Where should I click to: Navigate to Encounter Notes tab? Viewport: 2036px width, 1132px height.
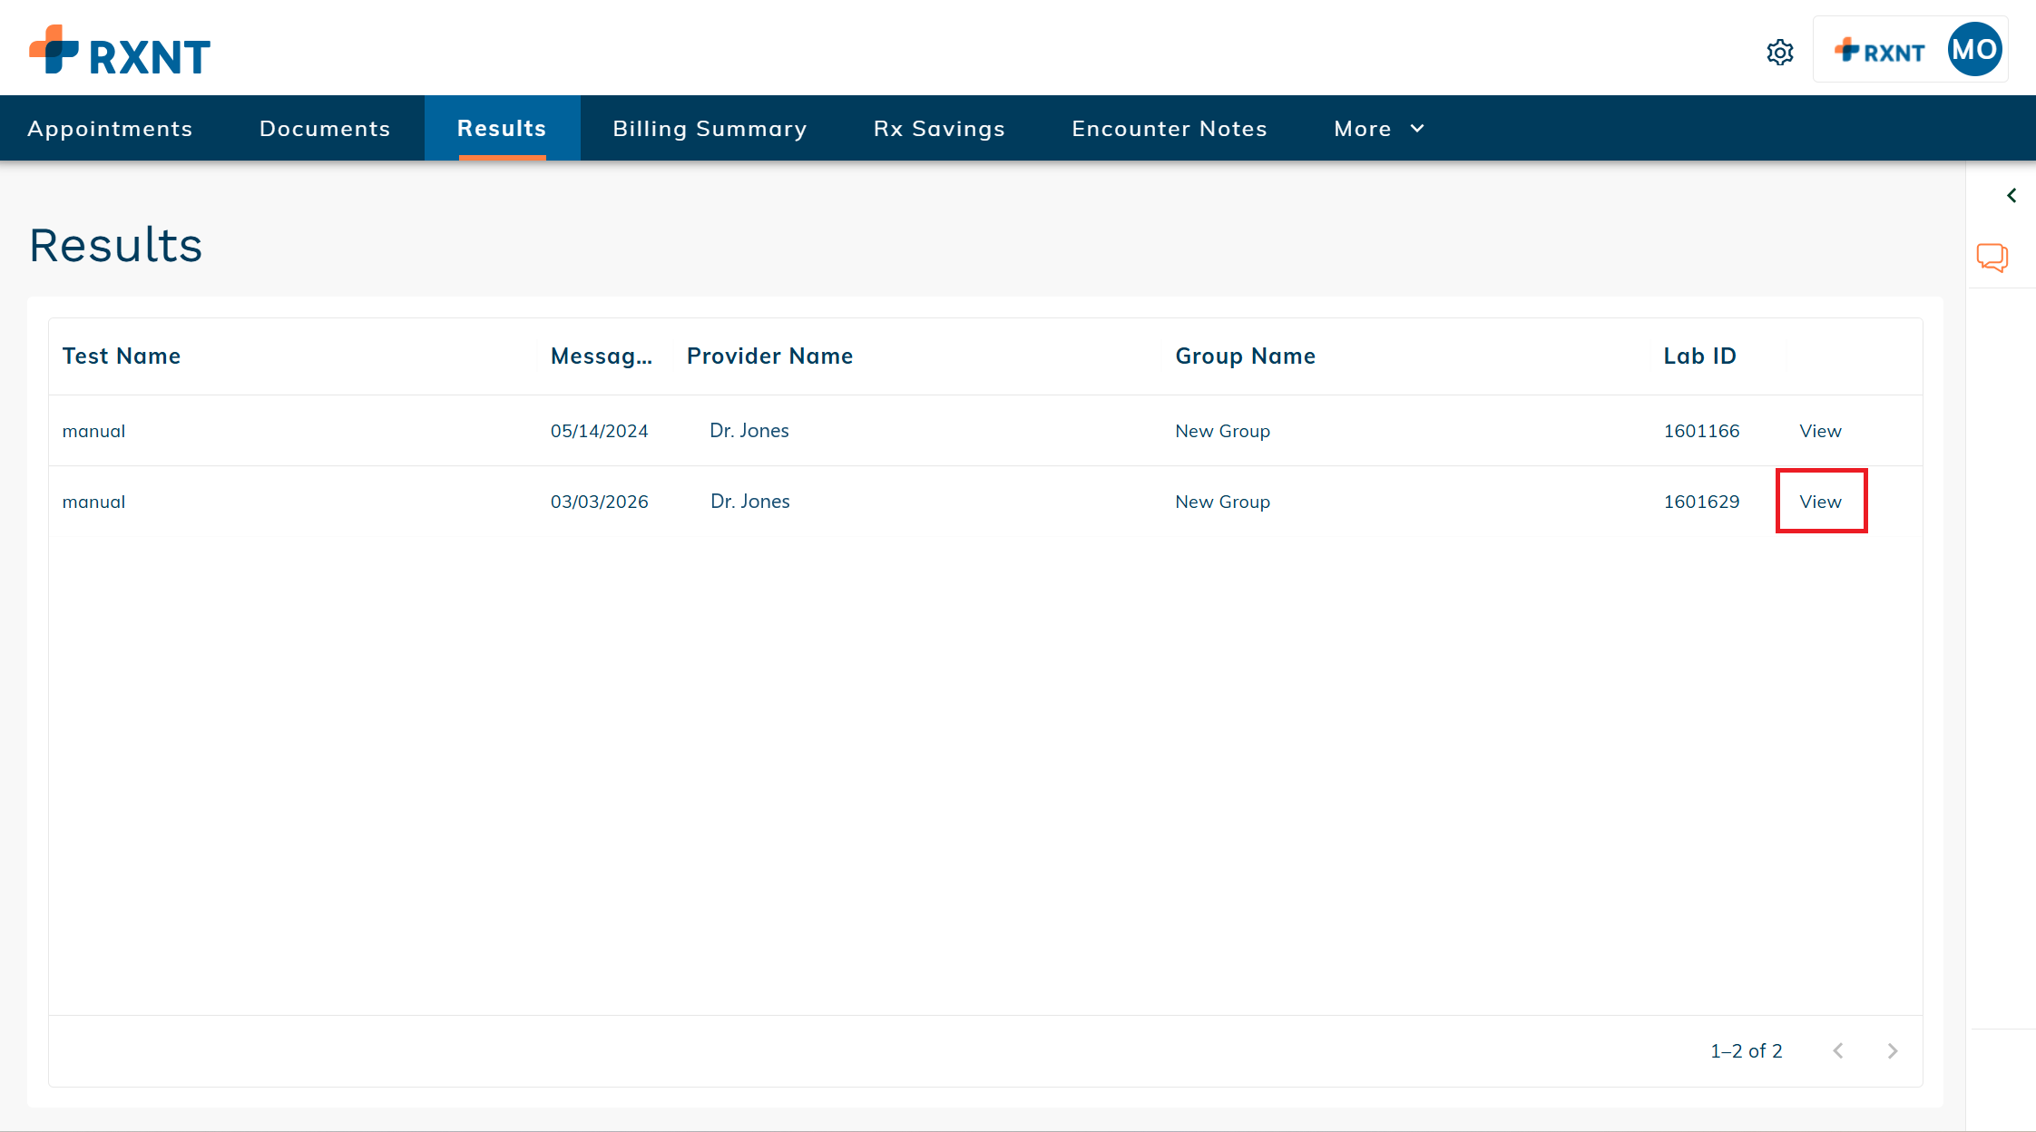click(1169, 129)
